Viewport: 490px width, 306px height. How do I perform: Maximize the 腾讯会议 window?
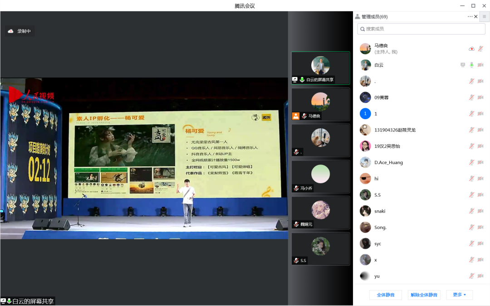tap(473, 5)
